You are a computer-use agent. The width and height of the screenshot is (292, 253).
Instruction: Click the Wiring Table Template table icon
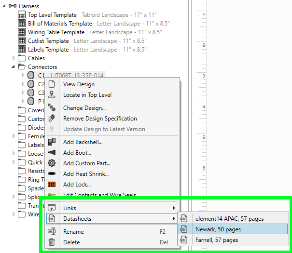point(22,32)
